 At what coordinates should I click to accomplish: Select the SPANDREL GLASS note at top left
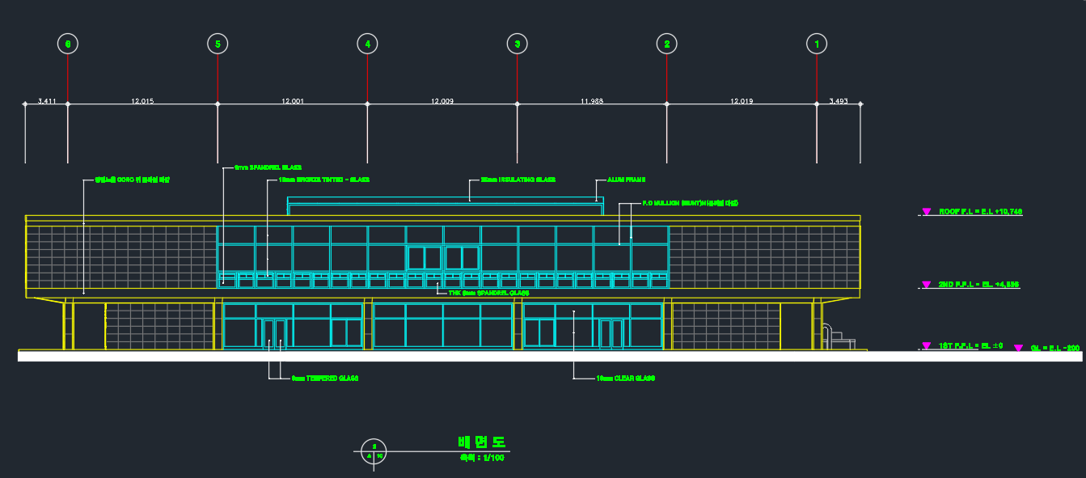(268, 167)
